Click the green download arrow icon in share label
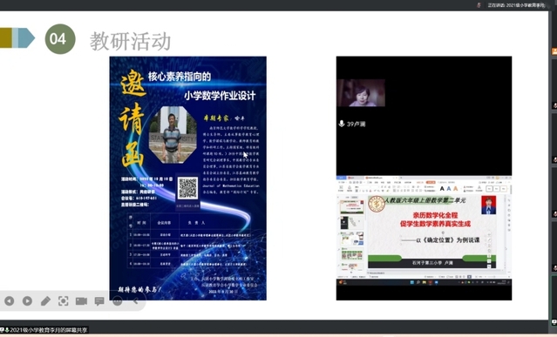The width and height of the screenshot is (557, 337). click(x=7, y=330)
